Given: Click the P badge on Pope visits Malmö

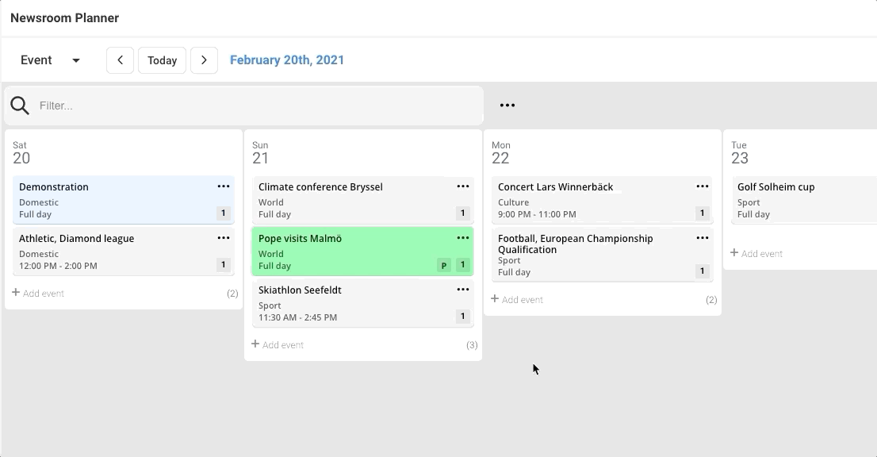Looking at the screenshot, I should [443, 265].
